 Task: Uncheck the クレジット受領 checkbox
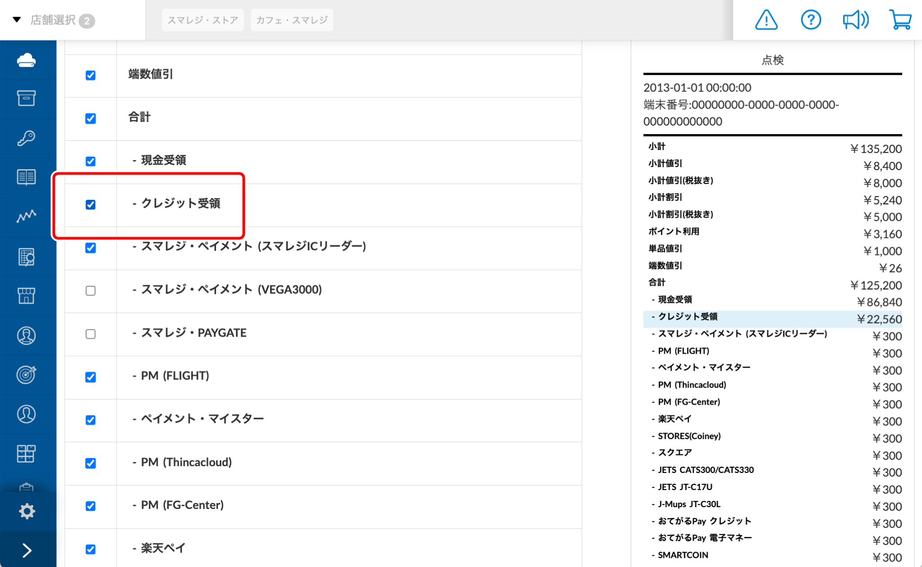click(x=90, y=204)
